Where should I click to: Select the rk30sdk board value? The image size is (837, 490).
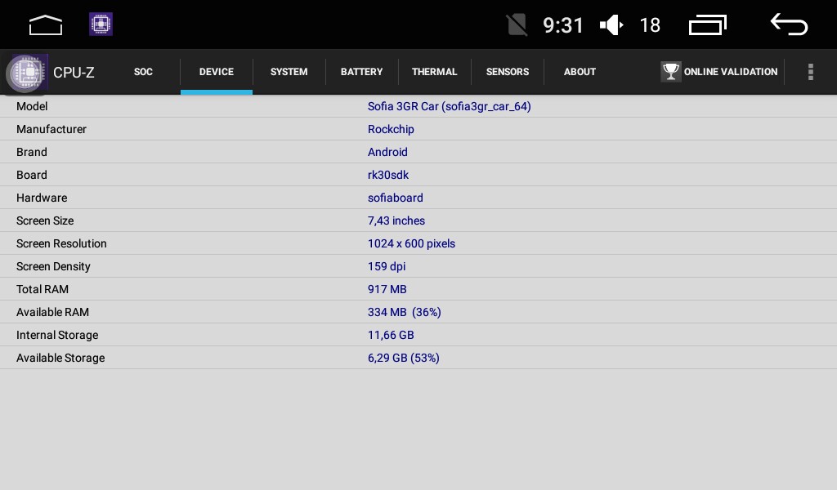388,175
